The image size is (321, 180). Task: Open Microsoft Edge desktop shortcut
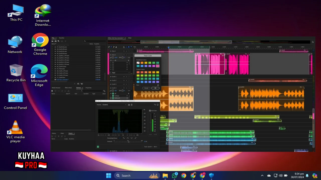pos(39,75)
